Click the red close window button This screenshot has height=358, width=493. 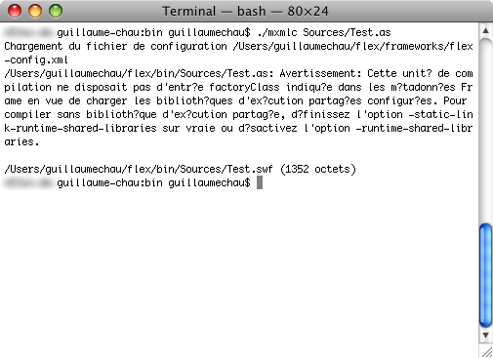(15, 11)
